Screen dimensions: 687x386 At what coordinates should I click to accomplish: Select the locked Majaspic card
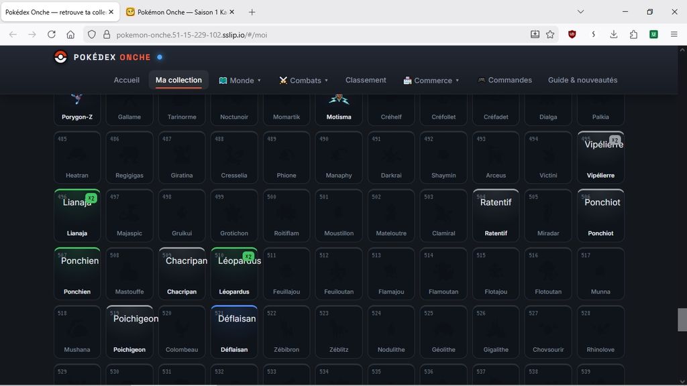click(129, 215)
